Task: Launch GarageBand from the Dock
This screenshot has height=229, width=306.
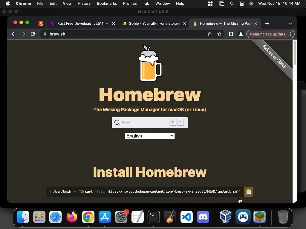Action: pyautogui.click(x=170, y=217)
